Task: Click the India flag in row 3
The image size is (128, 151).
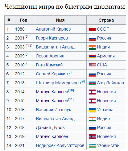Action: click(x=92, y=47)
